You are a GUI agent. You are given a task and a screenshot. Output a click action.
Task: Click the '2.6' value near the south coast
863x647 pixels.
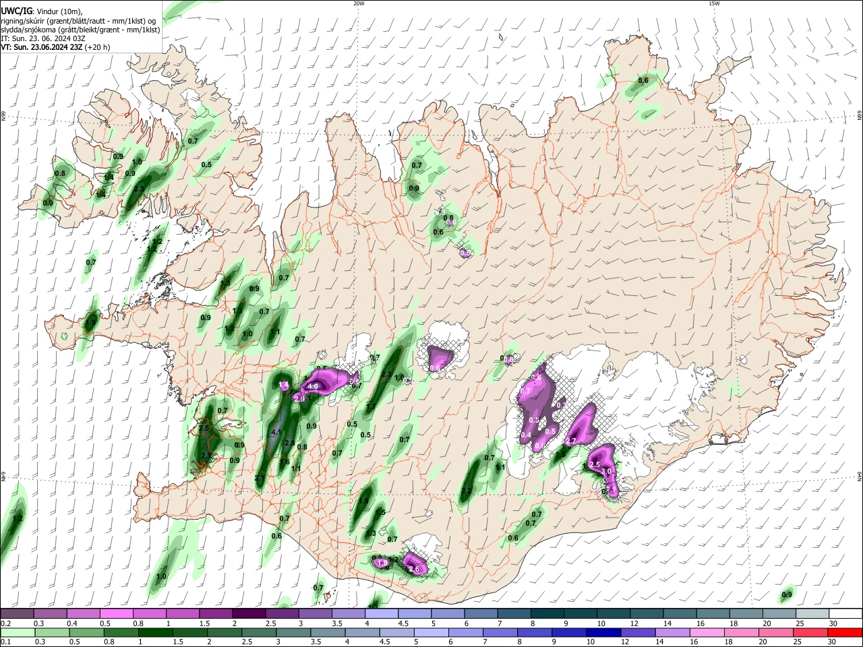point(414,569)
